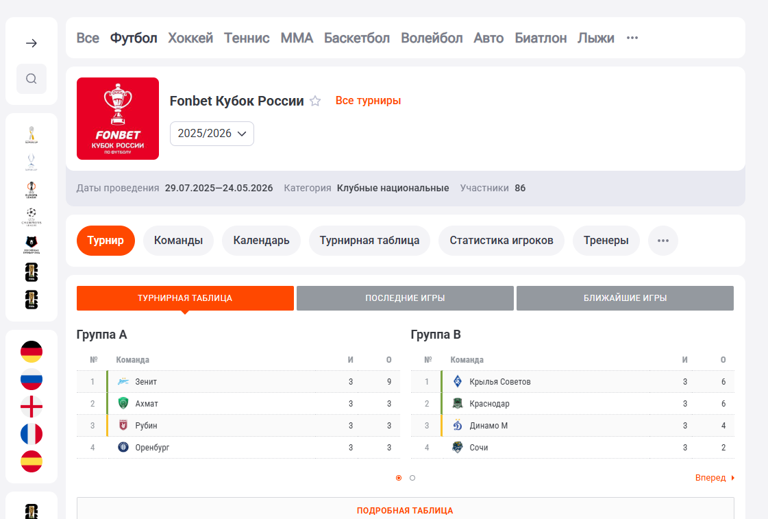Open the blue UEFA Super Cup sidebar icon

(x=32, y=162)
